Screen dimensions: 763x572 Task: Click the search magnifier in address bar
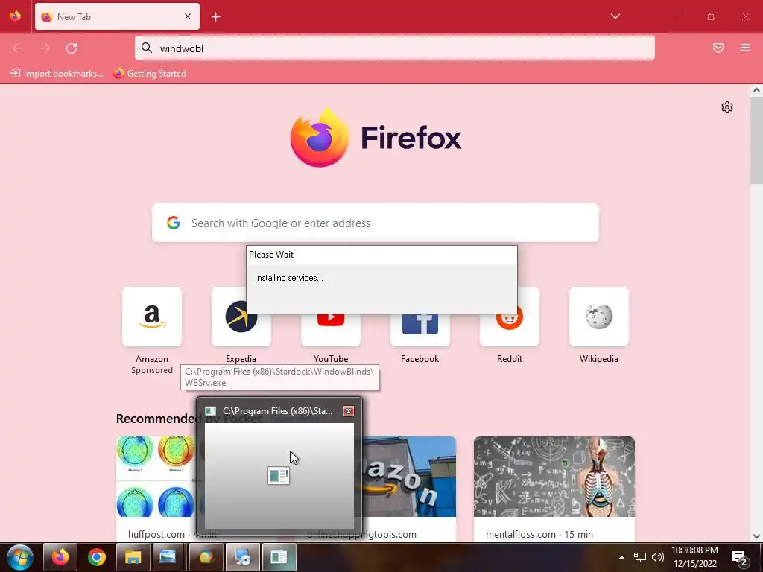[x=147, y=48]
